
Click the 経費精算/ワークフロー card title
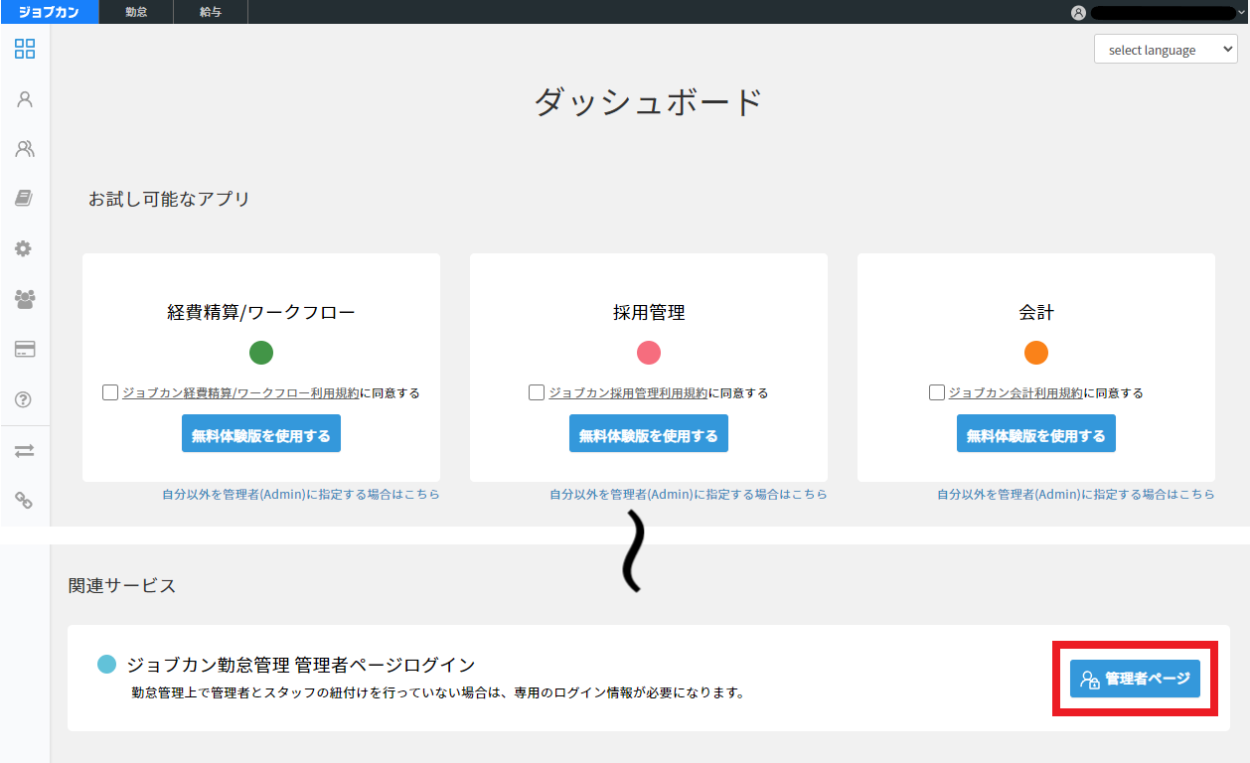261,313
